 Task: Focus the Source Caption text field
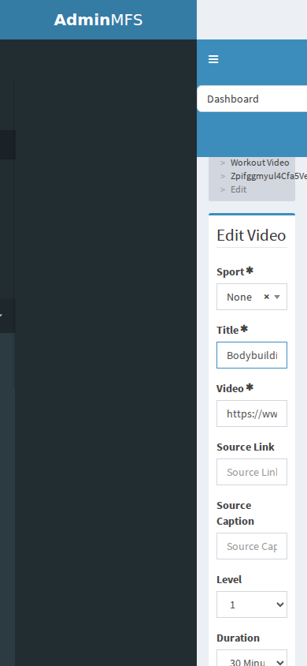[252, 546]
